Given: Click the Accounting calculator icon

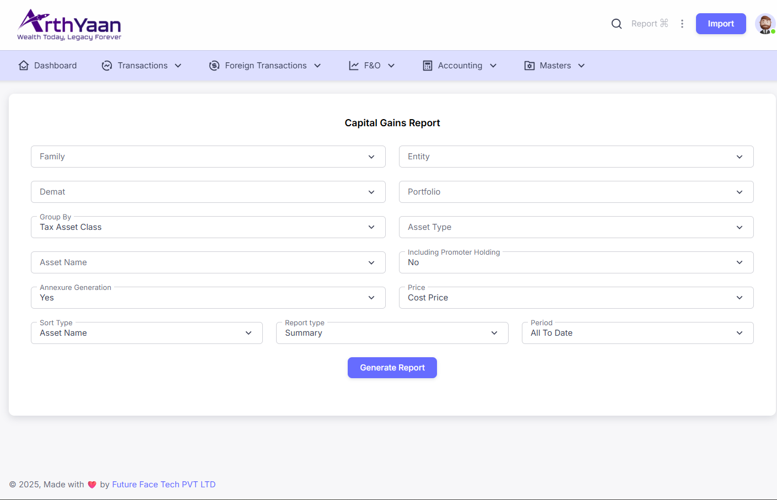Looking at the screenshot, I should 428,66.
